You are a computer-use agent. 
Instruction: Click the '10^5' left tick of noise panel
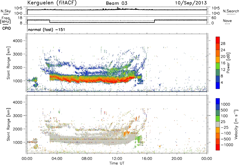[x=18, y=8]
